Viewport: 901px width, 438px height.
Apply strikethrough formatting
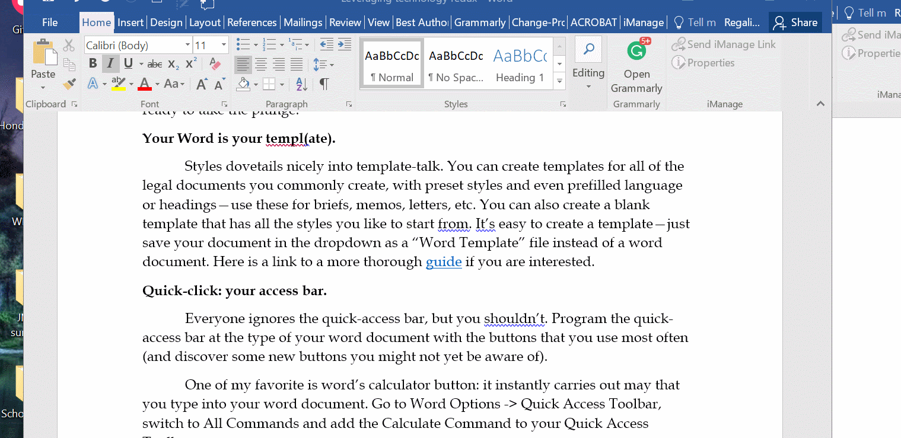(154, 64)
